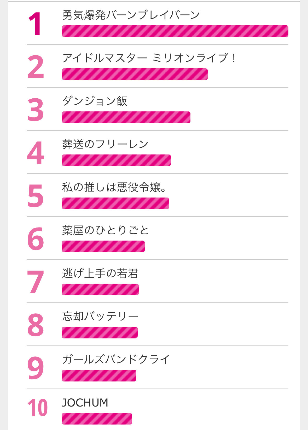Click the title 勇気爆発バーンブレイバーン
The image size is (308, 430).
pyautogui.click(x=131, y=15)
